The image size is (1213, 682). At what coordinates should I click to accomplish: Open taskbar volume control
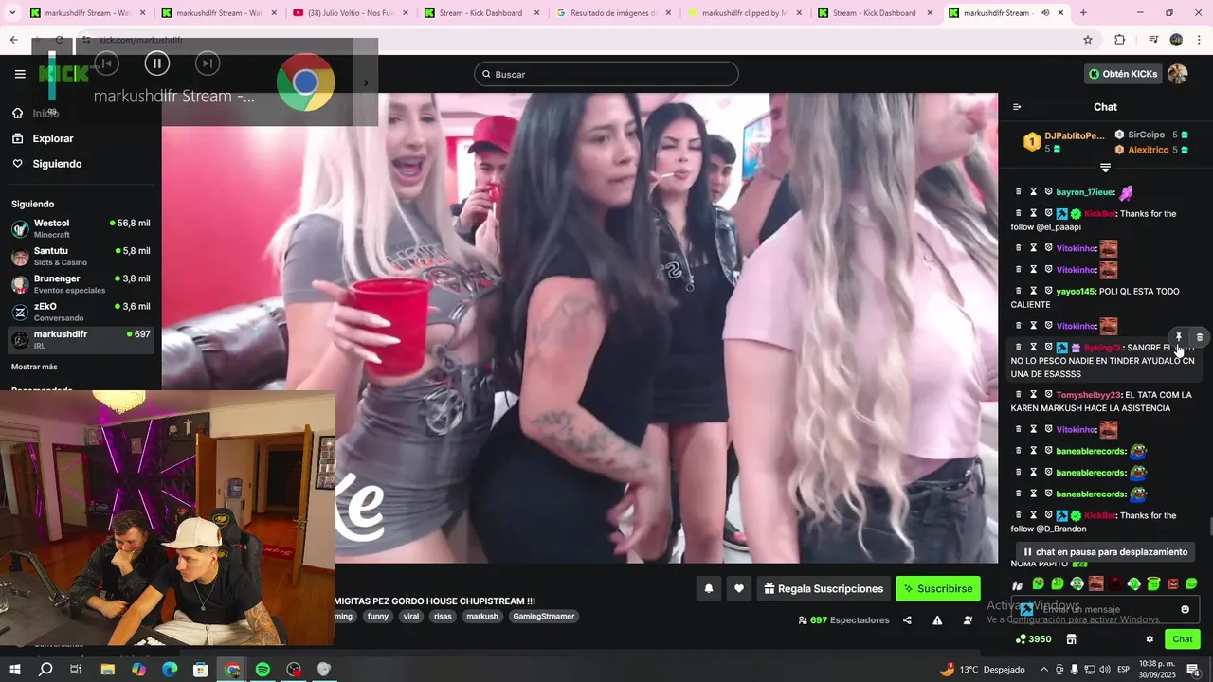pyautogui.click(x=1105, y=669)
